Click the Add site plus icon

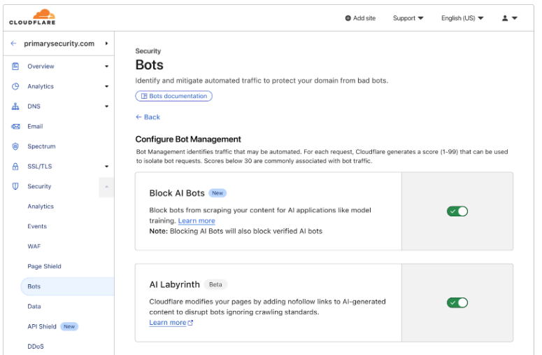pos(348,18)
